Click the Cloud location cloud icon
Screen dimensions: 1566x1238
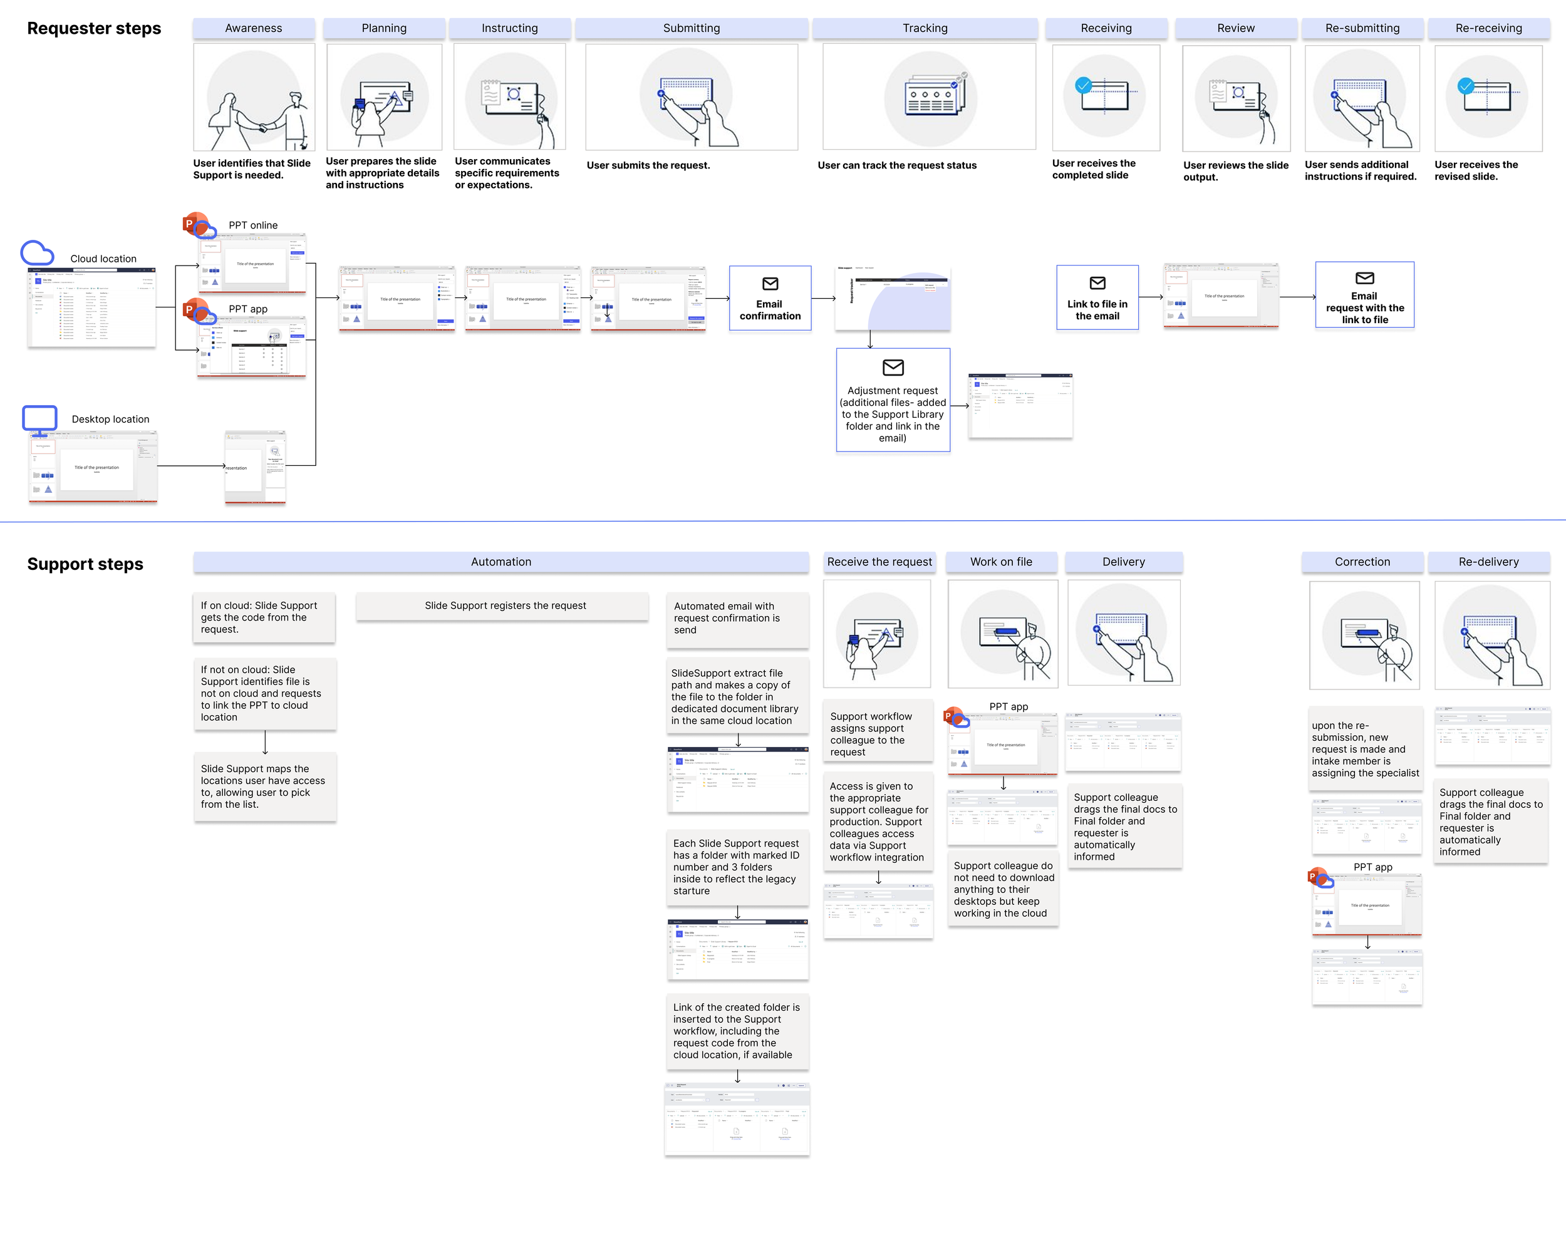[x=37, y=253]
